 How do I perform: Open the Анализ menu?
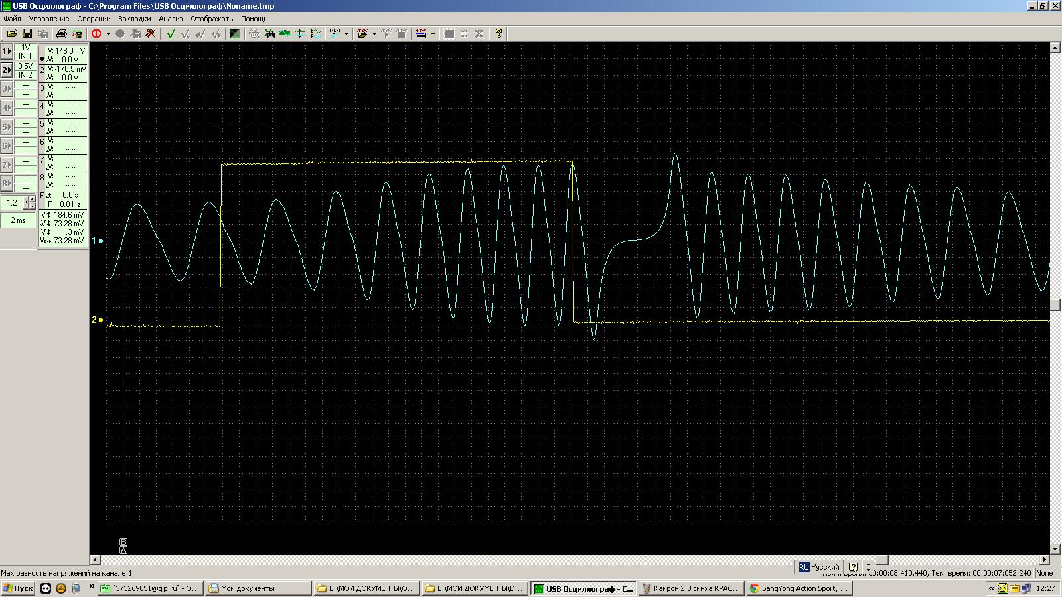click(171, 19)
